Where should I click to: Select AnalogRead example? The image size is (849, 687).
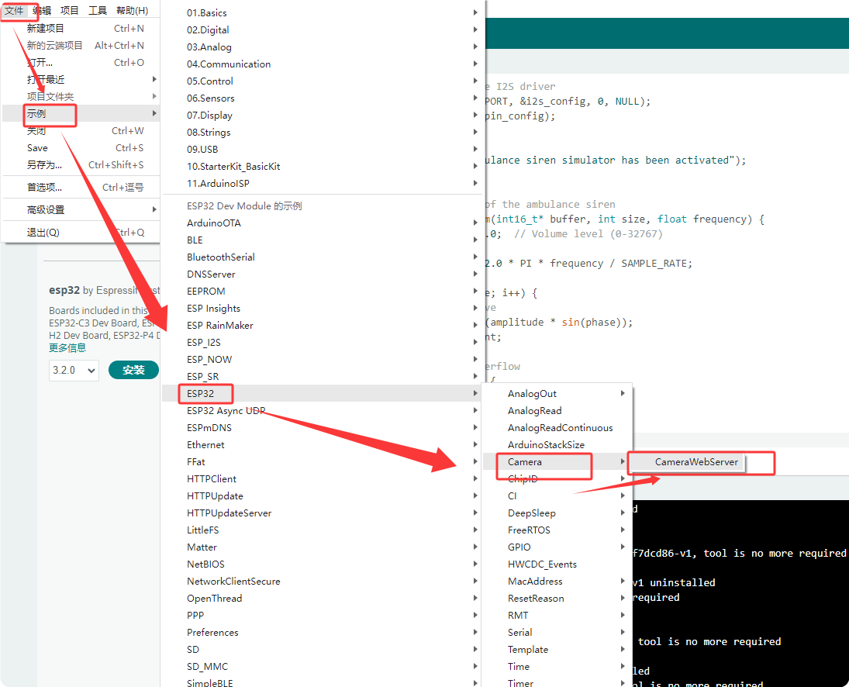click(x=557, y=410)
